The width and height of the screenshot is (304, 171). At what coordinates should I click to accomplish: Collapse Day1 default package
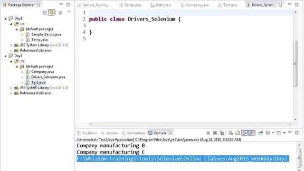point(17,29)
